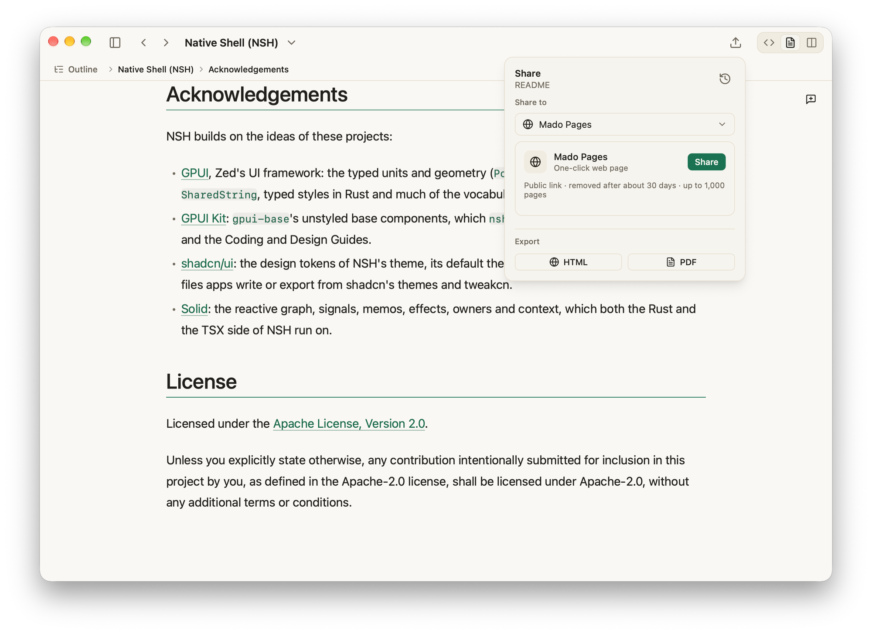Image resolution: width=872 pixels, height=634 pixels.
Task: Switch to source code view
Action: pyautogui.click(x=769, y=42)
